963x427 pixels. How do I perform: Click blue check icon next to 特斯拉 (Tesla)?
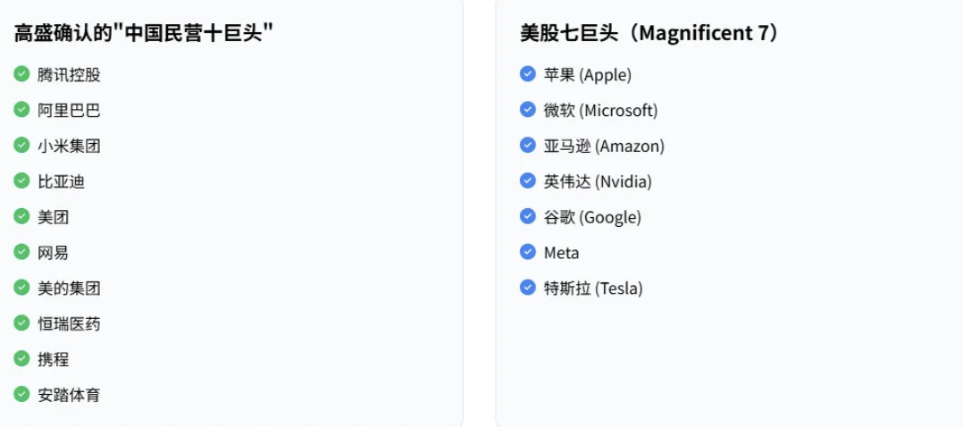coord(528,288)
